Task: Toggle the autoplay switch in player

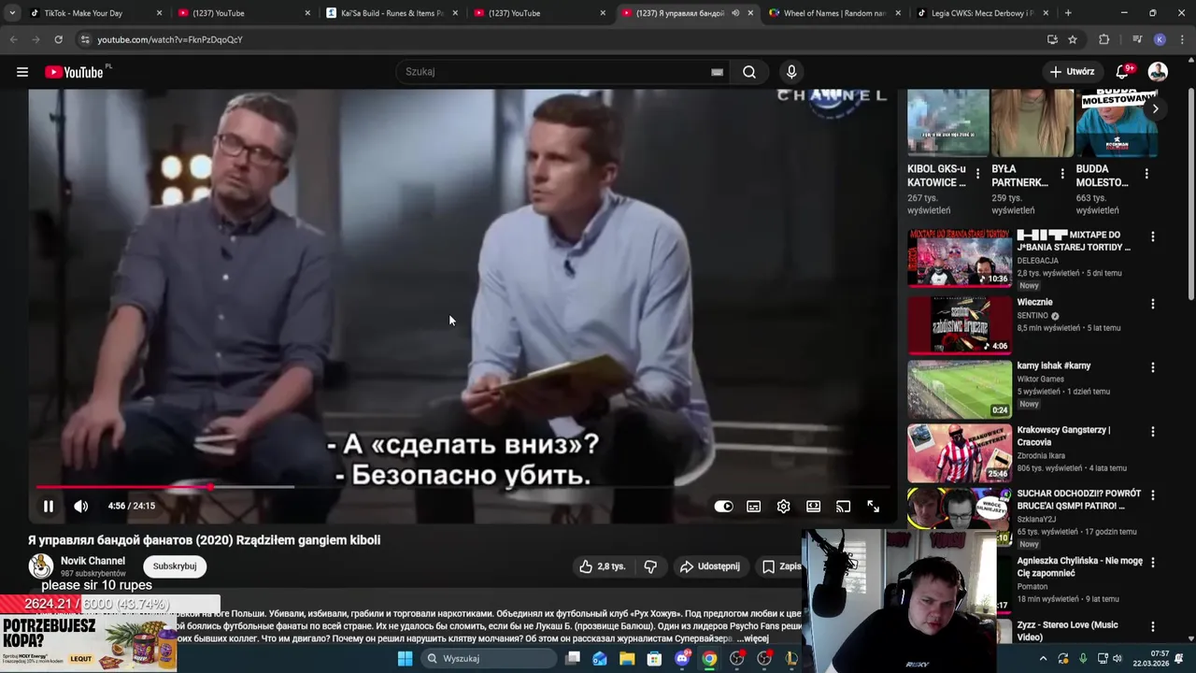Action: point(724,506)
